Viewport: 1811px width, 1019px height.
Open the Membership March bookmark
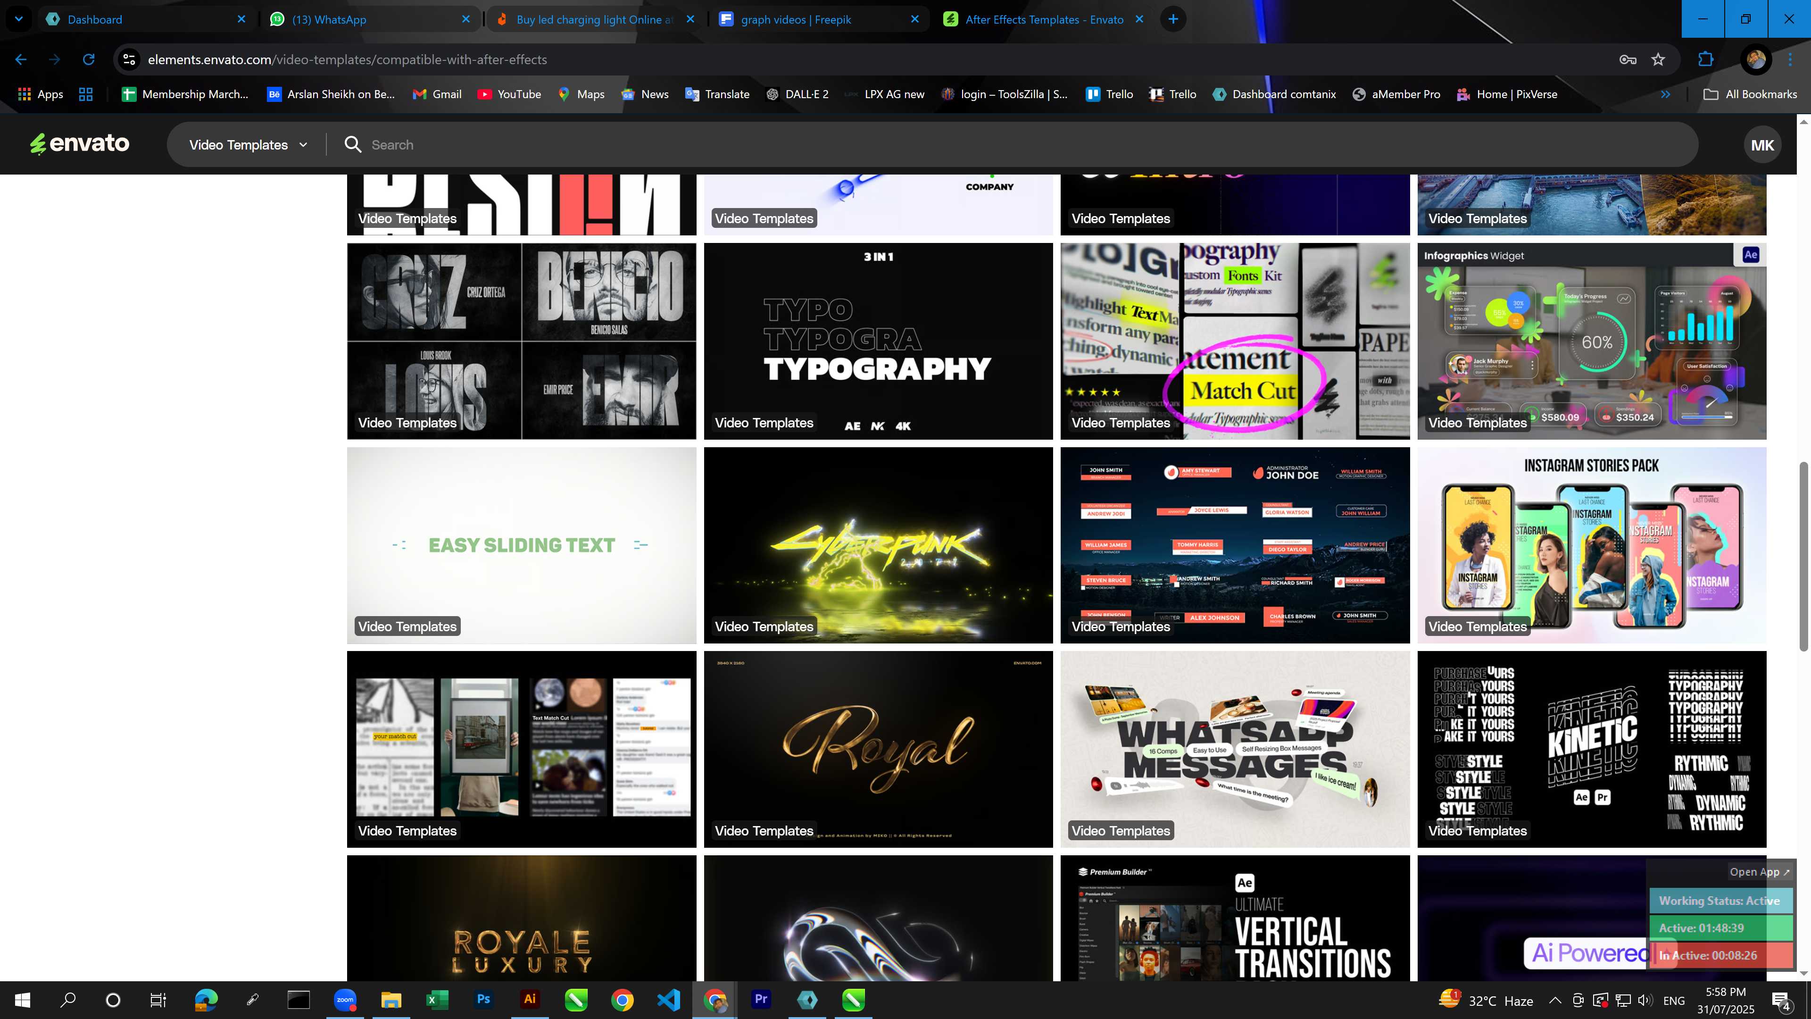(186, 94)
